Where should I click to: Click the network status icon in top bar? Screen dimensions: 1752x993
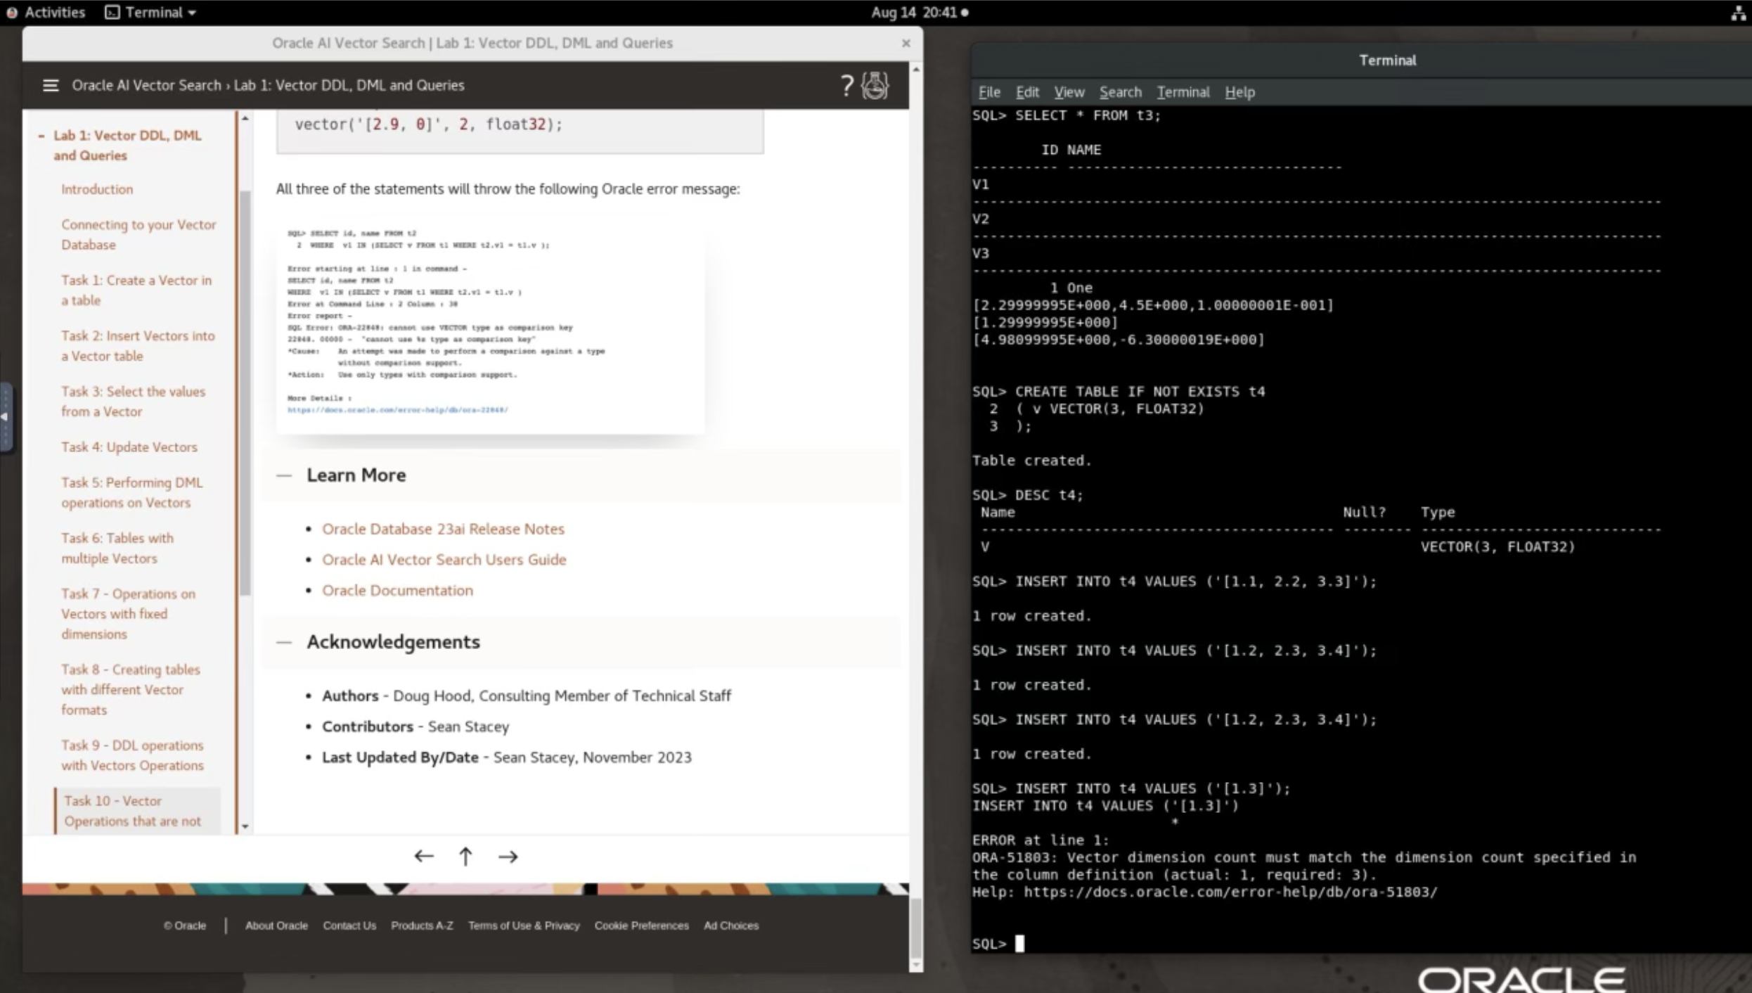(1737, 12)
